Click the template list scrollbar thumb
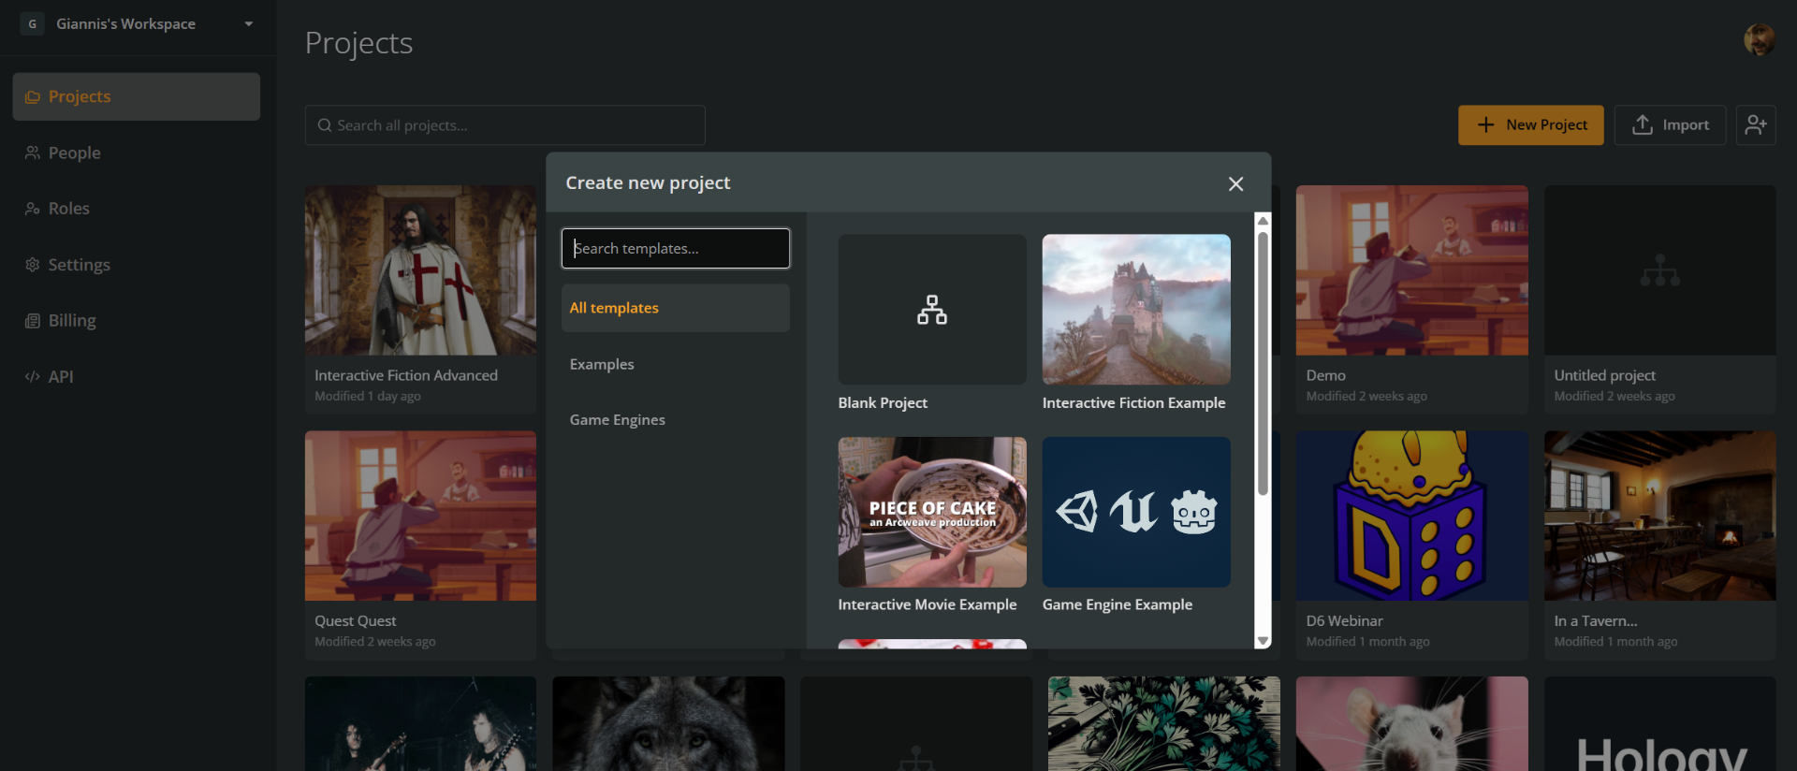Viewport: 1797px width, 771px height. [x=1263, y=363]
